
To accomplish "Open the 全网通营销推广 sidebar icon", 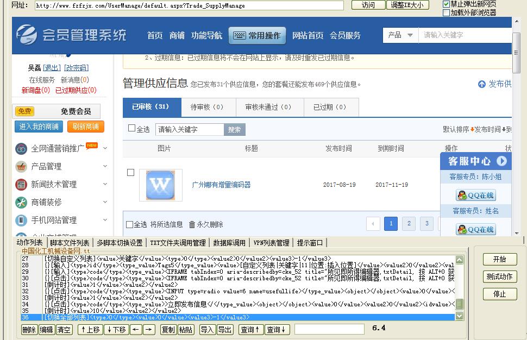I will click(21, 148).
